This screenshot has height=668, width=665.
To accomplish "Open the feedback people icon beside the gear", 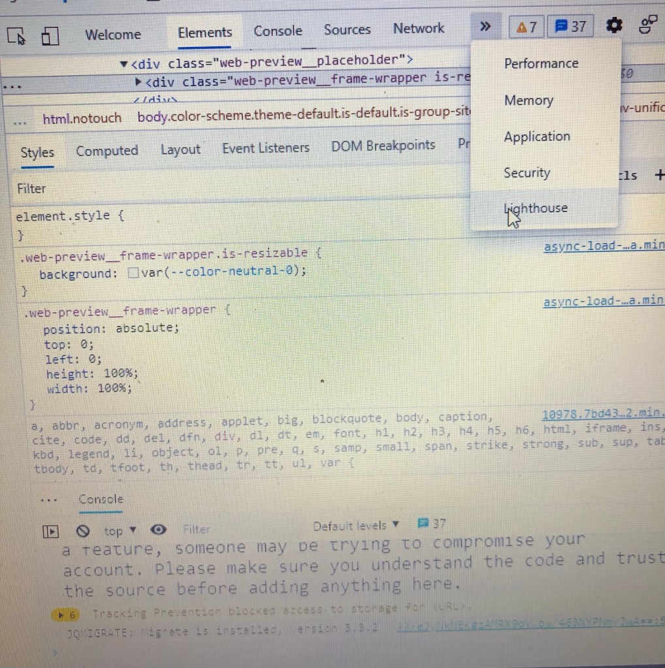I will (648, 25).
